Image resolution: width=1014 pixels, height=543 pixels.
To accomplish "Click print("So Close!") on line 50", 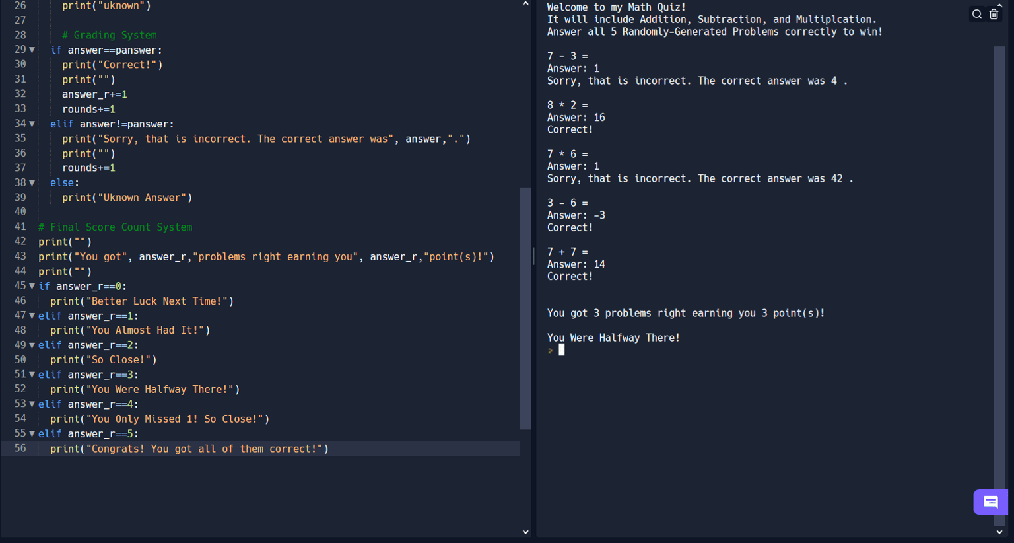I will [104, 360].
